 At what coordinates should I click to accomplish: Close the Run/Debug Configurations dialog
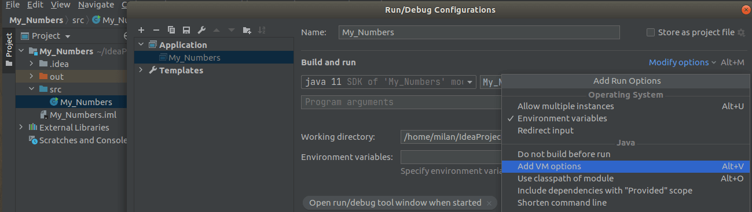745,10
